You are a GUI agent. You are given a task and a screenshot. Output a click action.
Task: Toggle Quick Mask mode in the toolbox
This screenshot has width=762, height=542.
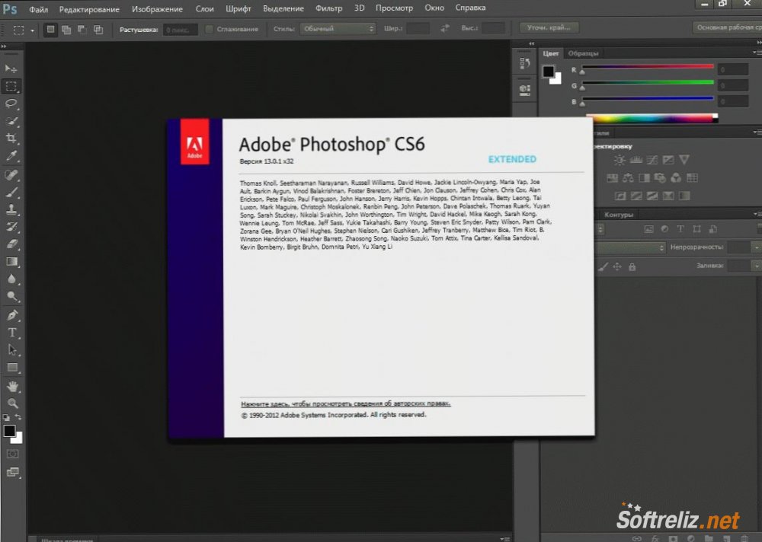pos(13,454)
